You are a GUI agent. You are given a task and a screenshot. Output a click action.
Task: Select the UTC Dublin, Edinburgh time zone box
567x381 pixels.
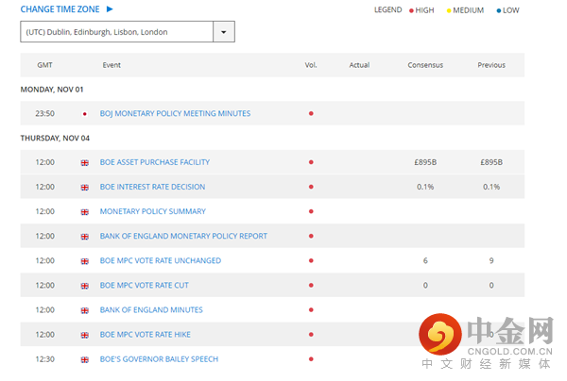click(x=117, y=32)
